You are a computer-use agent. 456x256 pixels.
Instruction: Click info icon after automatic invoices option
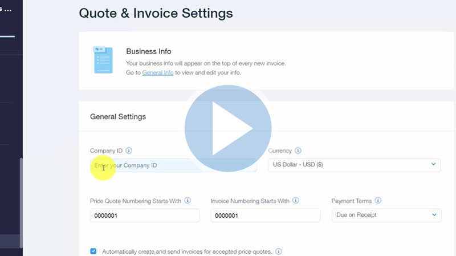[x=279, y=251]
